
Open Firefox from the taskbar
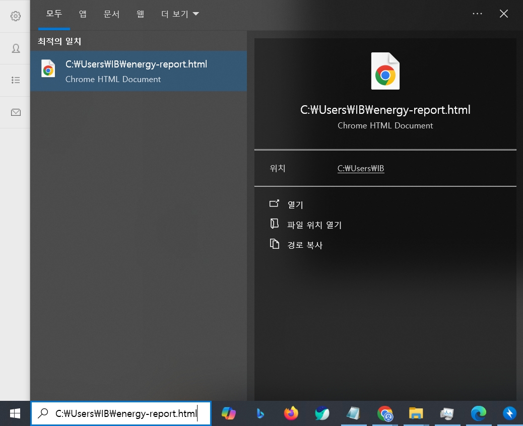[x=291, y=413]
